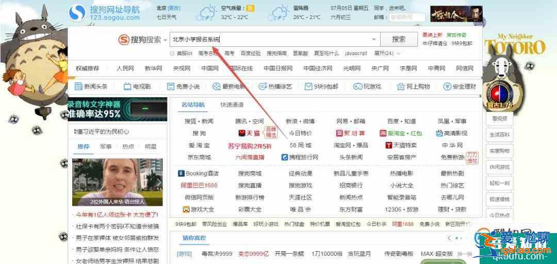Click the 录音转文字神器 banner ad
The image size is (557, 264).
[117, 109]
